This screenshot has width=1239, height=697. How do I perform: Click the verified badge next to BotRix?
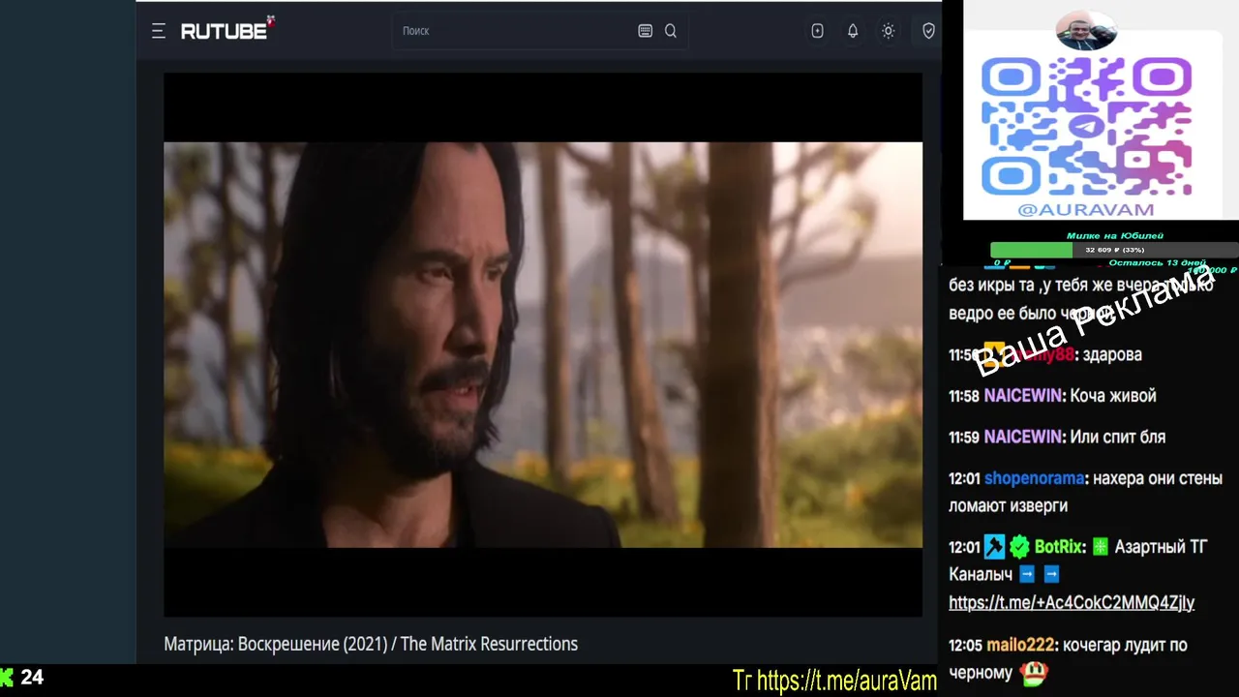[1019, 547]
